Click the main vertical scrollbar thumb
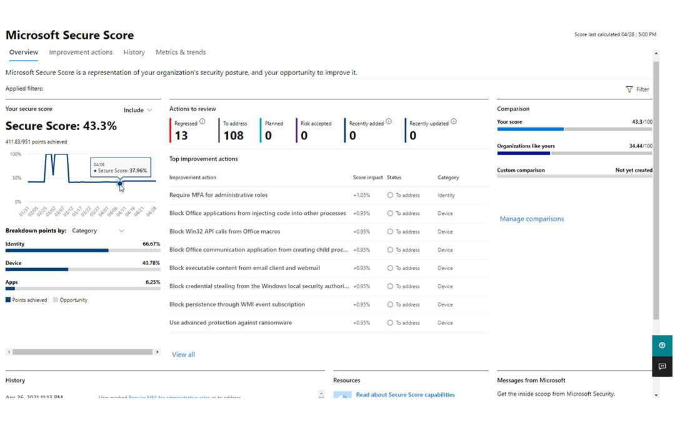This screenshot has width=675, height=425. tap(656, 191)
